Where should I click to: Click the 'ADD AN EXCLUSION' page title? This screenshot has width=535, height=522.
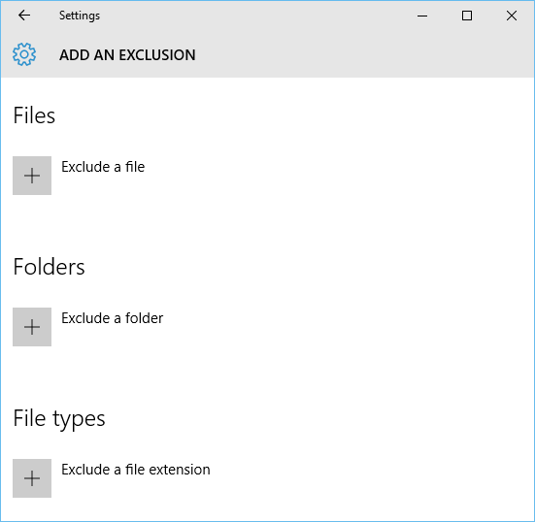tap(127, 55)
